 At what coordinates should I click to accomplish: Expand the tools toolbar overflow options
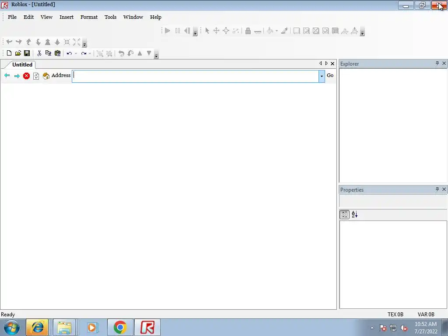(x=362, y=31)
